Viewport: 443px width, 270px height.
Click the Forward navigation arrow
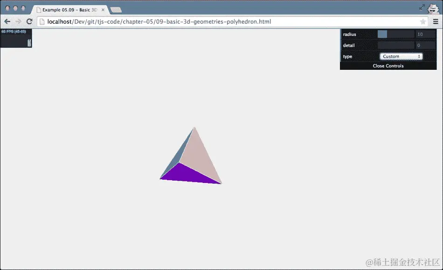tap(18, 21)
